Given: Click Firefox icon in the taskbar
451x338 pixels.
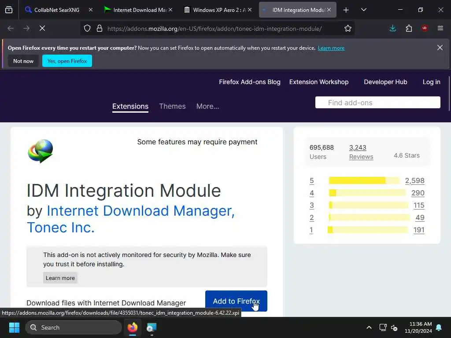Looking at the screenshot, I should click(x=133, y=327).
